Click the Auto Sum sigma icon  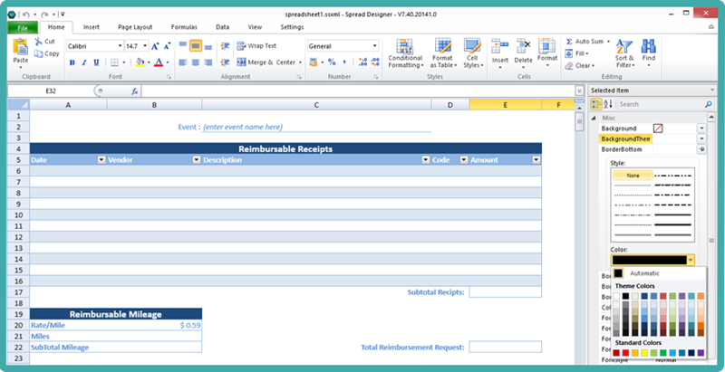click(570, 42)
